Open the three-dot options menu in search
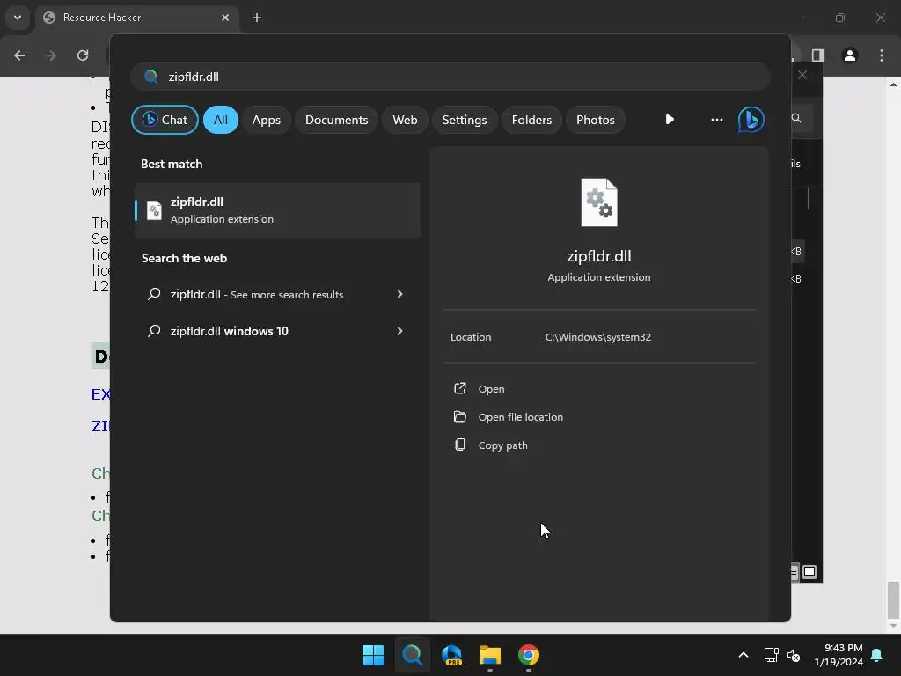 pyautogui.click(x=716, y=120)
